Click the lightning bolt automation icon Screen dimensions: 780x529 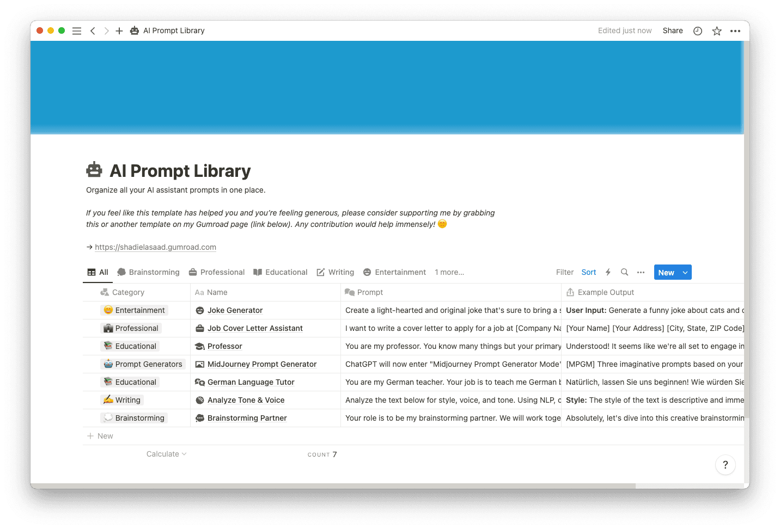click(x=608, y=272)
